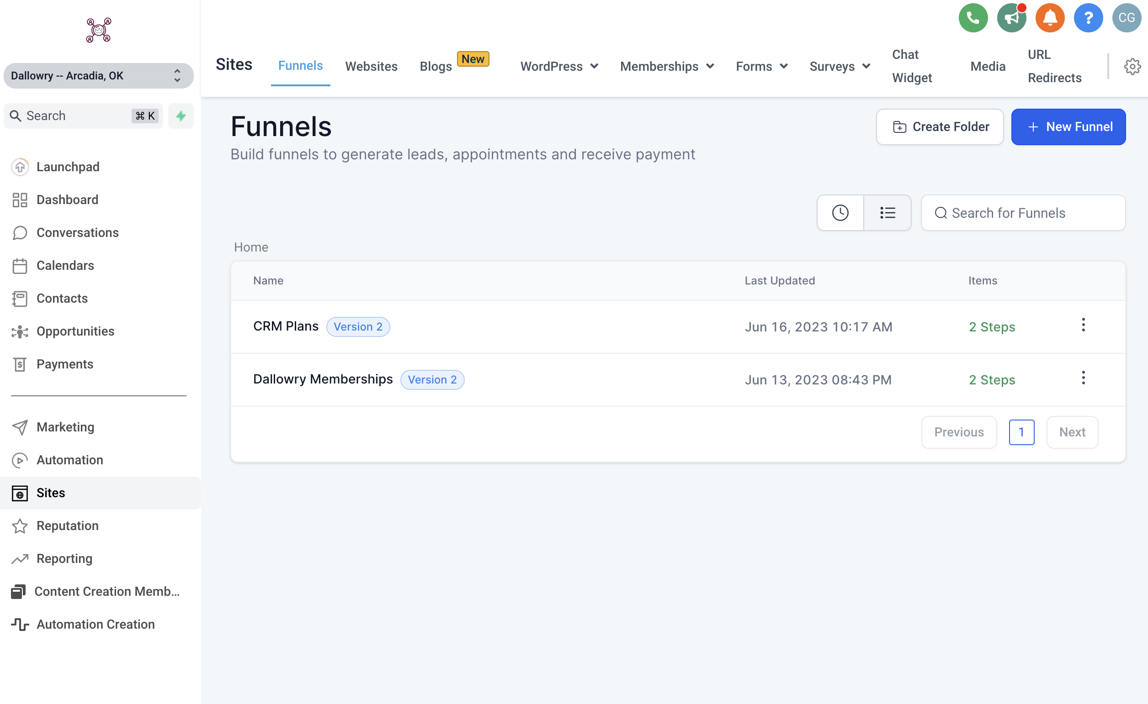Go to Dashboard in sidebar
Image resolution: width=1148 pixels, height=704 pixels.
coord(67,200)
